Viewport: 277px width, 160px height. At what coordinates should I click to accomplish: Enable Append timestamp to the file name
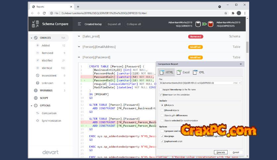pos(161,90)
